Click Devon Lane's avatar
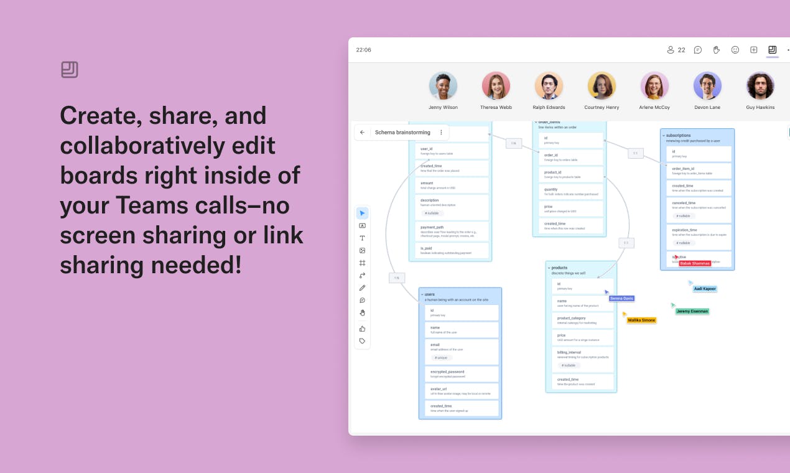This screenshot has height=473, width=790. (x=707, y=86)
